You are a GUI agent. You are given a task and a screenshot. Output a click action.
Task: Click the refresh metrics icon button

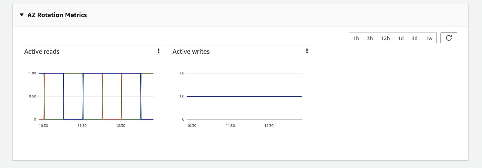(449, 38)
